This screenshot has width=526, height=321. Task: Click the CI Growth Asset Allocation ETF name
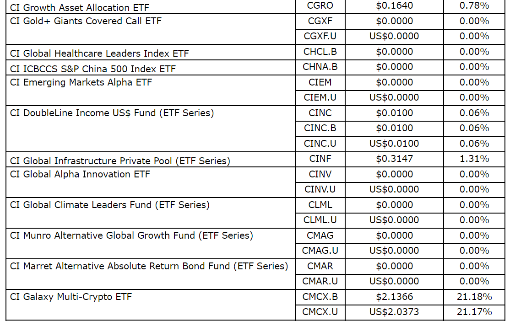point(79,8)
